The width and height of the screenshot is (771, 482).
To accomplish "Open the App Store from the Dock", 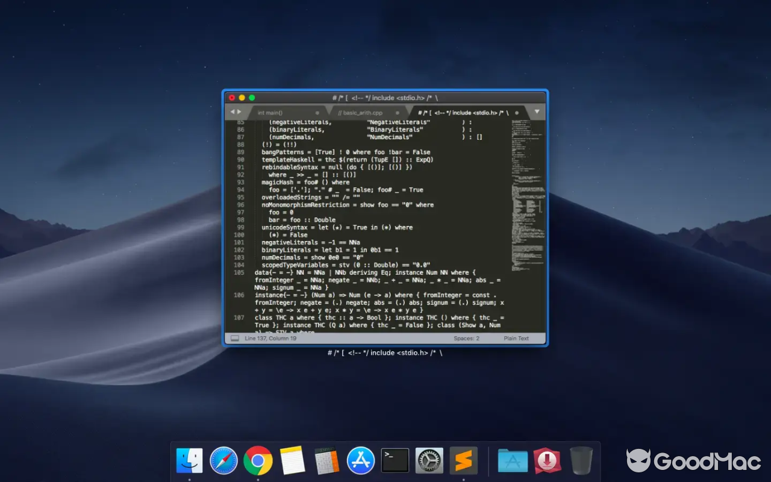I will [361, 460].
